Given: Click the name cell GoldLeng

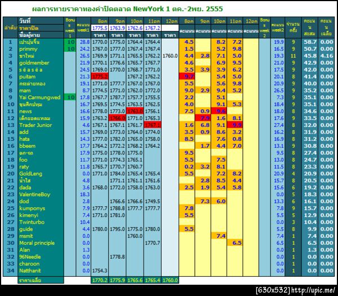Looking at the screenshot, I should tap(41, 174).
